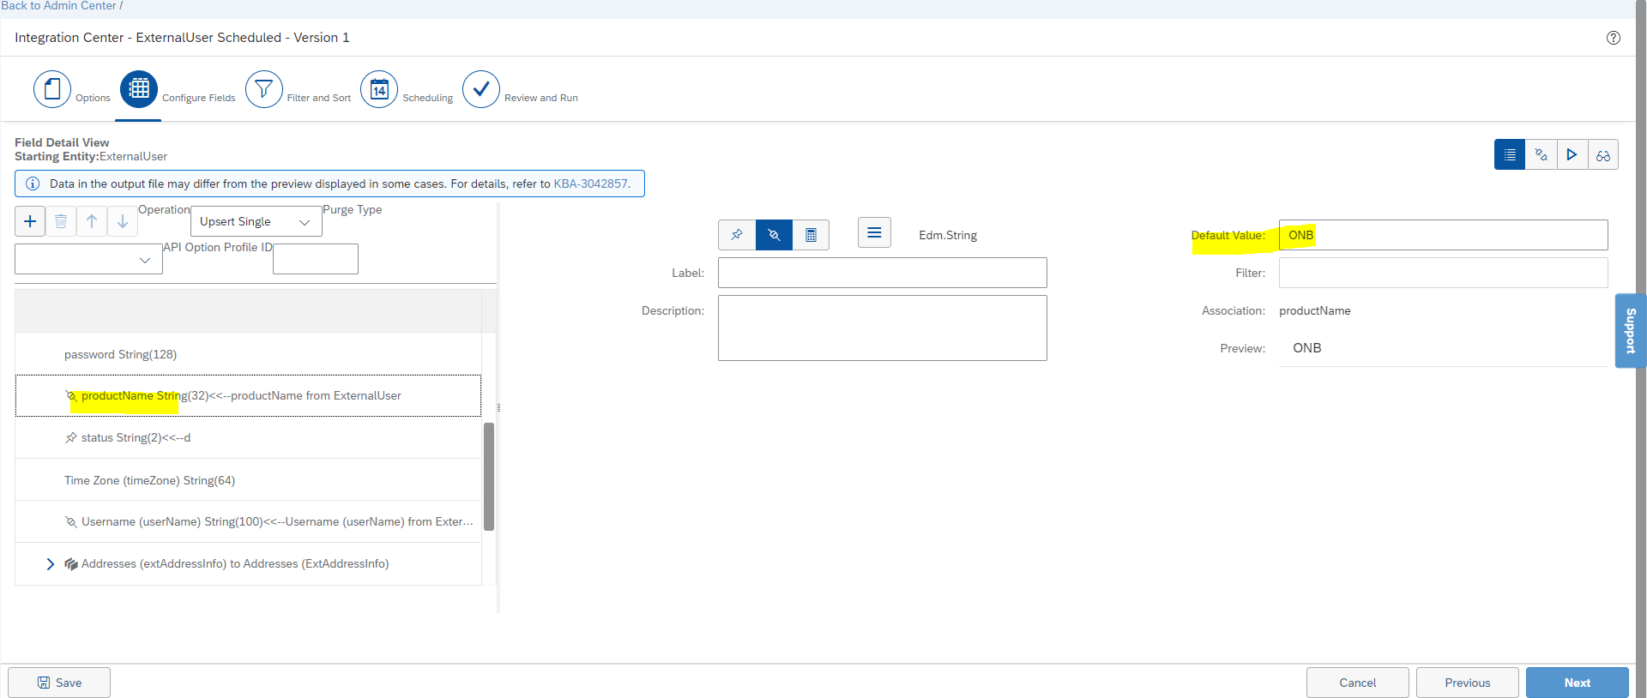Click link icon on productName row
This screenshot has height=698, width=1647.
[71, 395]
